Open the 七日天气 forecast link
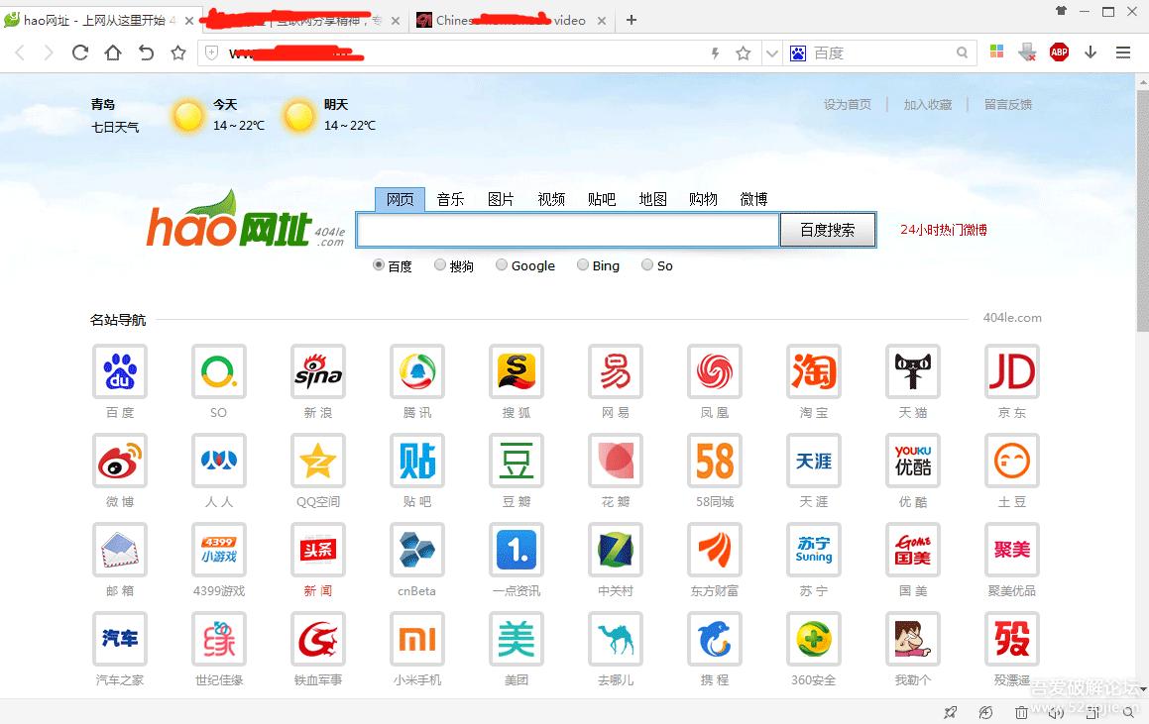The height and width of the screenshot is (724, 1149). [115, 128]
